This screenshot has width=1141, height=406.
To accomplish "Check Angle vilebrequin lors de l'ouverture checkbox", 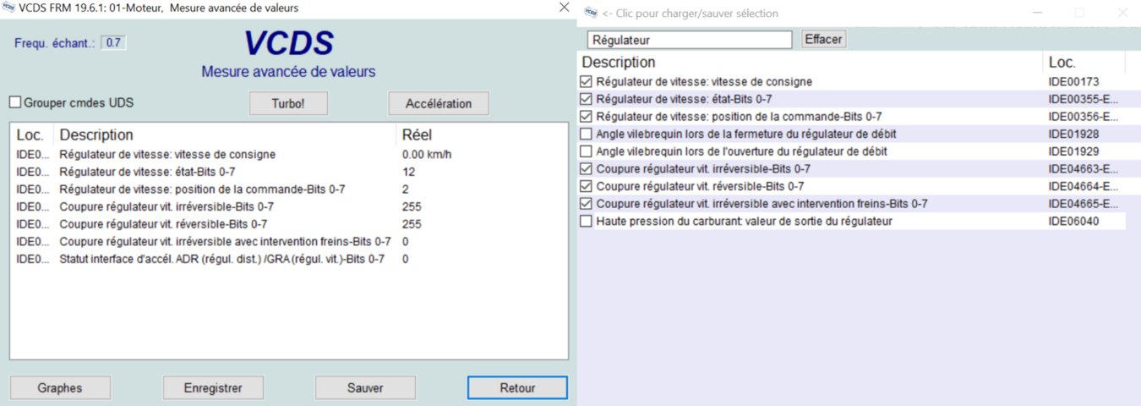I will point(587,151).
